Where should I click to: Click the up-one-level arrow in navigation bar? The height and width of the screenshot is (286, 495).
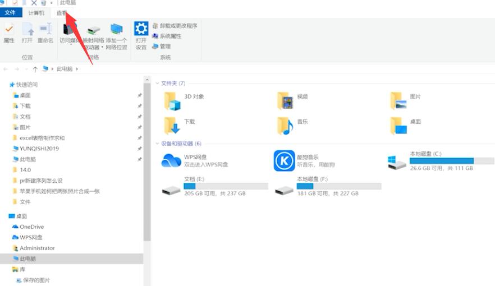point(35,69)
